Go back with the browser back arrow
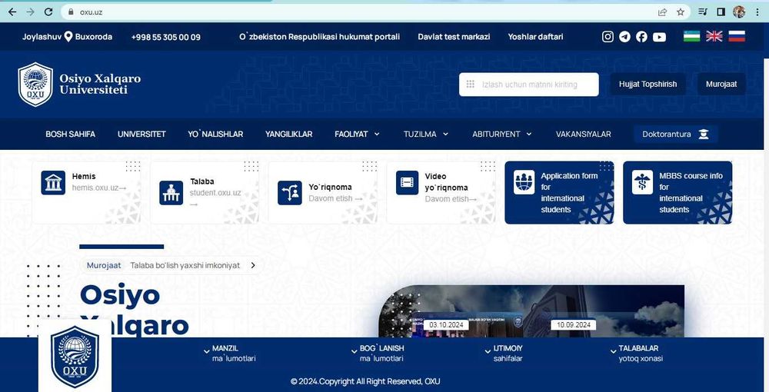This screenshot has height=392, width=769. click(x=12, y=12)
